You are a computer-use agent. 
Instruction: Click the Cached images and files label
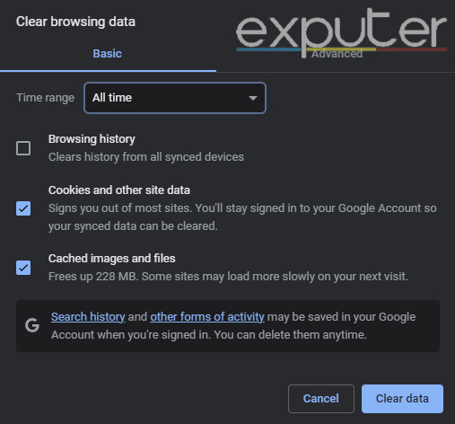112,259
